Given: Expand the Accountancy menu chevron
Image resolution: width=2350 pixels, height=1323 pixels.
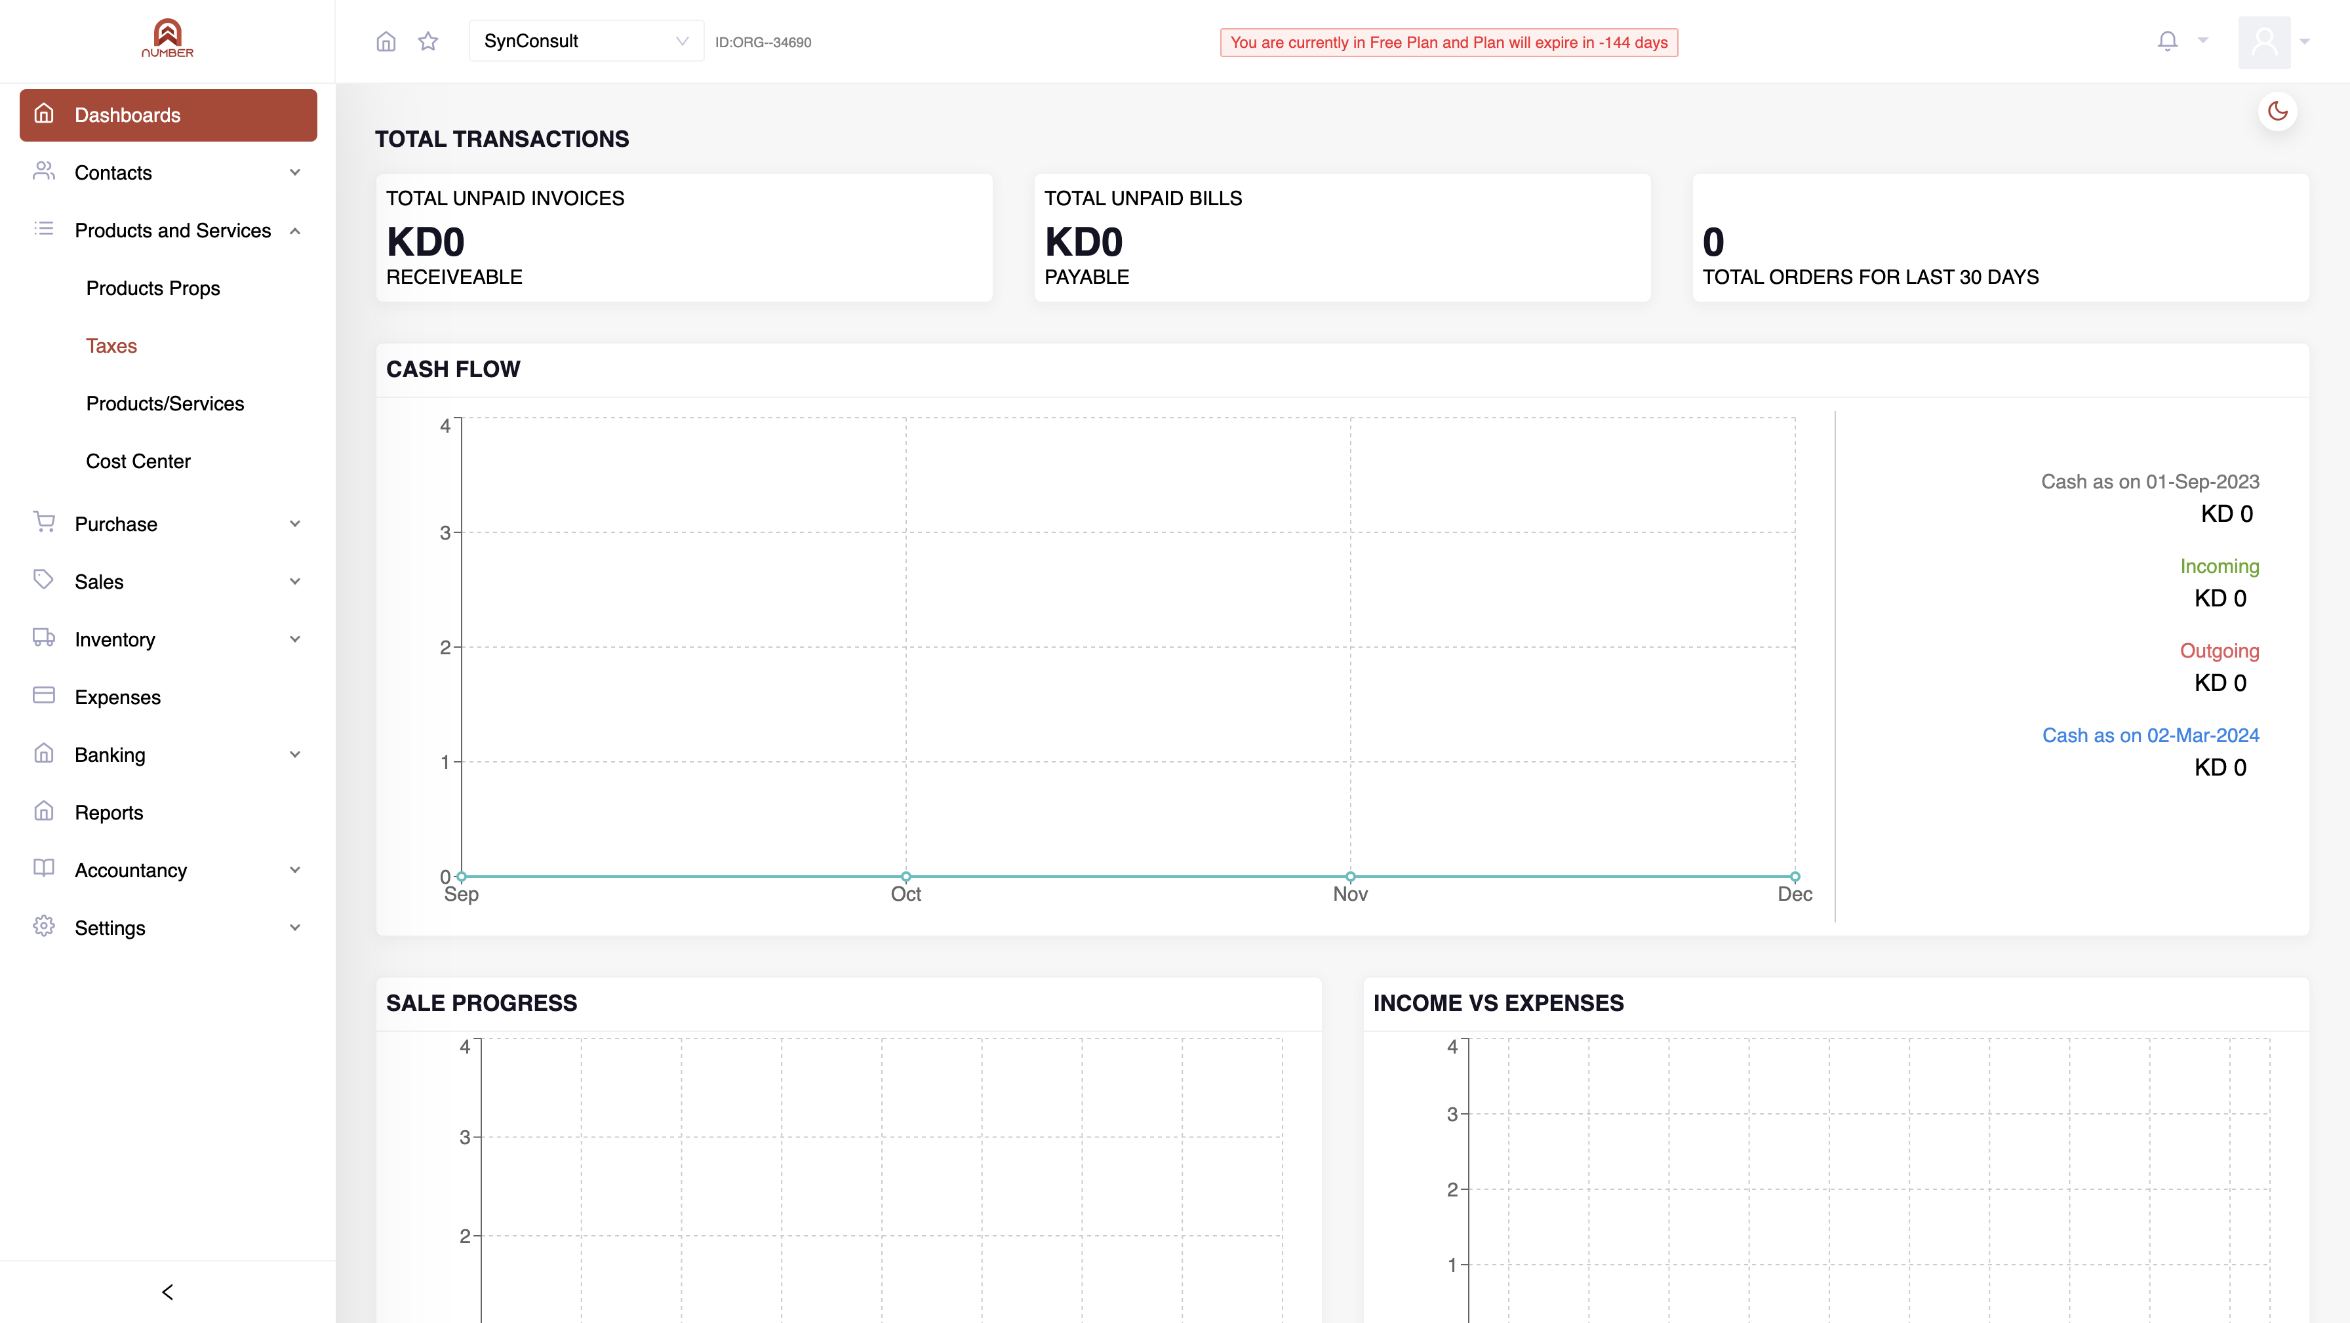Looking at the screenshot, I should click(x=294, y=871).
